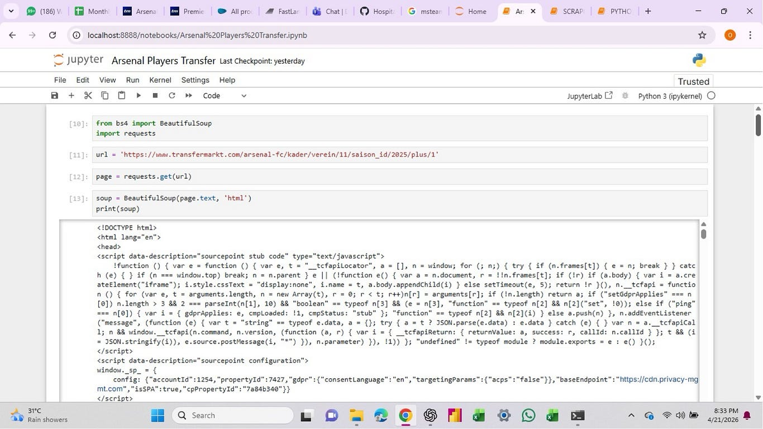
Task: Select cell 12 with requests.get(url)
Action: click(399, 177)
